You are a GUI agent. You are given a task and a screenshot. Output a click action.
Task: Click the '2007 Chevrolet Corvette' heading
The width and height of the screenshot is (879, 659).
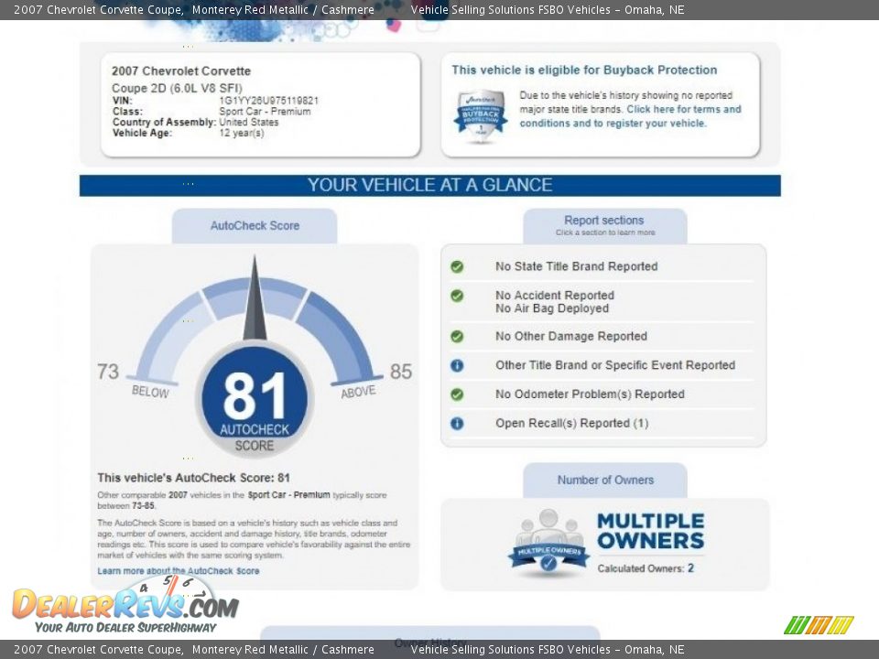[x=181, y=71]
